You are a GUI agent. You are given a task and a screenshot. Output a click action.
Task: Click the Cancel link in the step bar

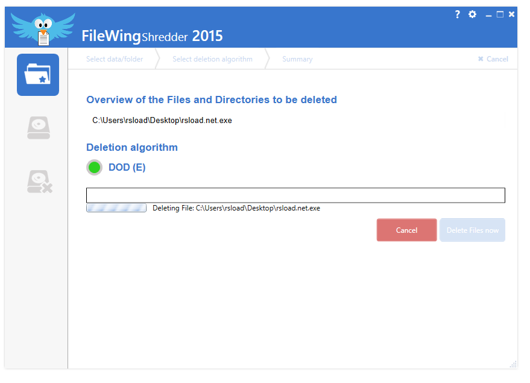(493, 59)
